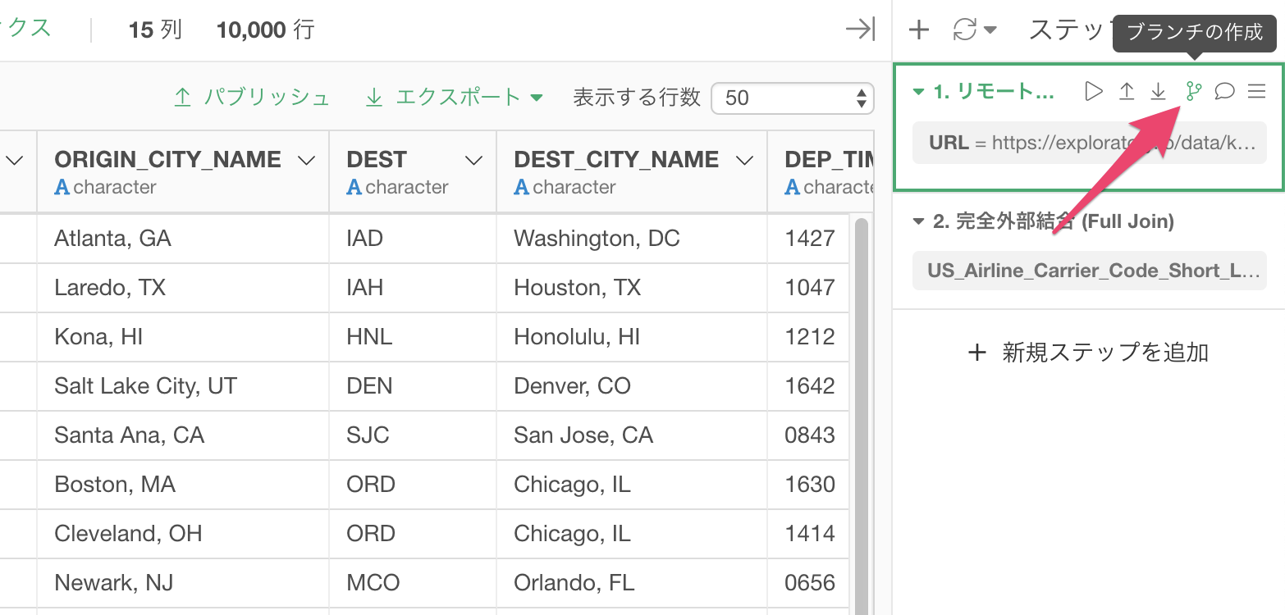Viewport: 1285px width, 615px height.
Task: Collapse the side panel with arrow-to-bar icon
Action: coord(860,30)
